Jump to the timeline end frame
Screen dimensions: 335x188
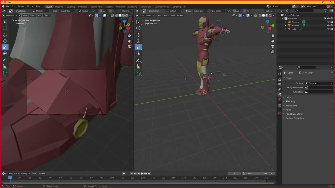tap(149, 173)
